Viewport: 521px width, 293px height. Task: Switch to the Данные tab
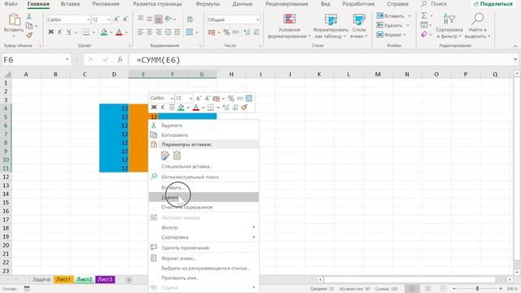click(x=243, y=4)
